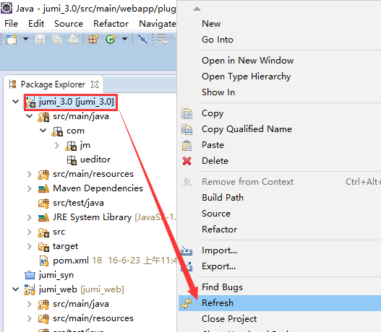Click the New Java Class toolbar icon
This screenshot has width=381, height=332.
[x=111, y=39]
